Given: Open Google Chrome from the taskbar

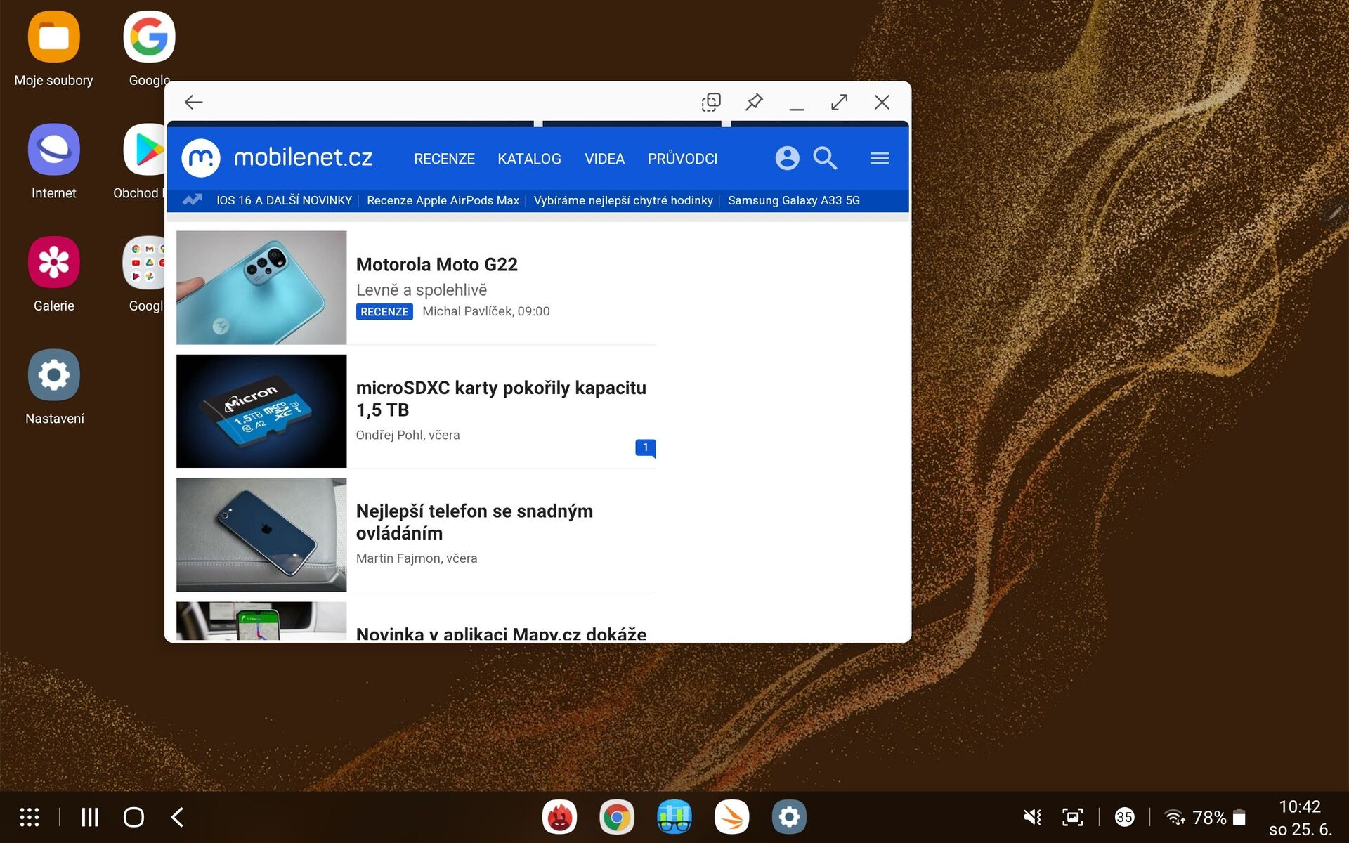Looking at the screenshot, I should (x=616, y=816).
